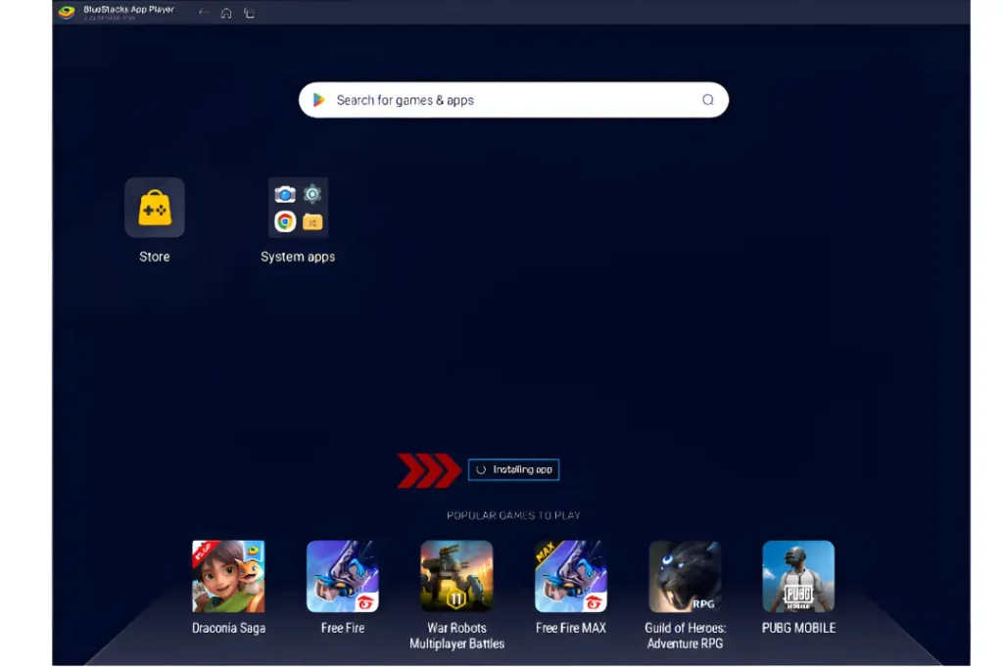
Task: Open the Free Fire game
Action: [x=342, y=576]
